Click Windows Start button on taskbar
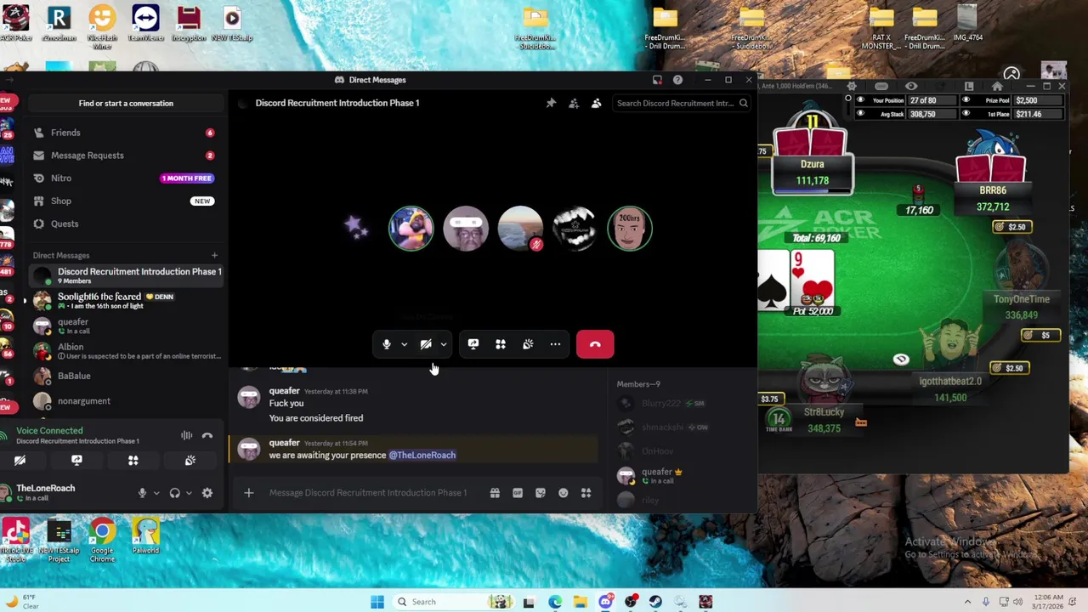This screenshot has width=1088, height=612. (377, 602)
